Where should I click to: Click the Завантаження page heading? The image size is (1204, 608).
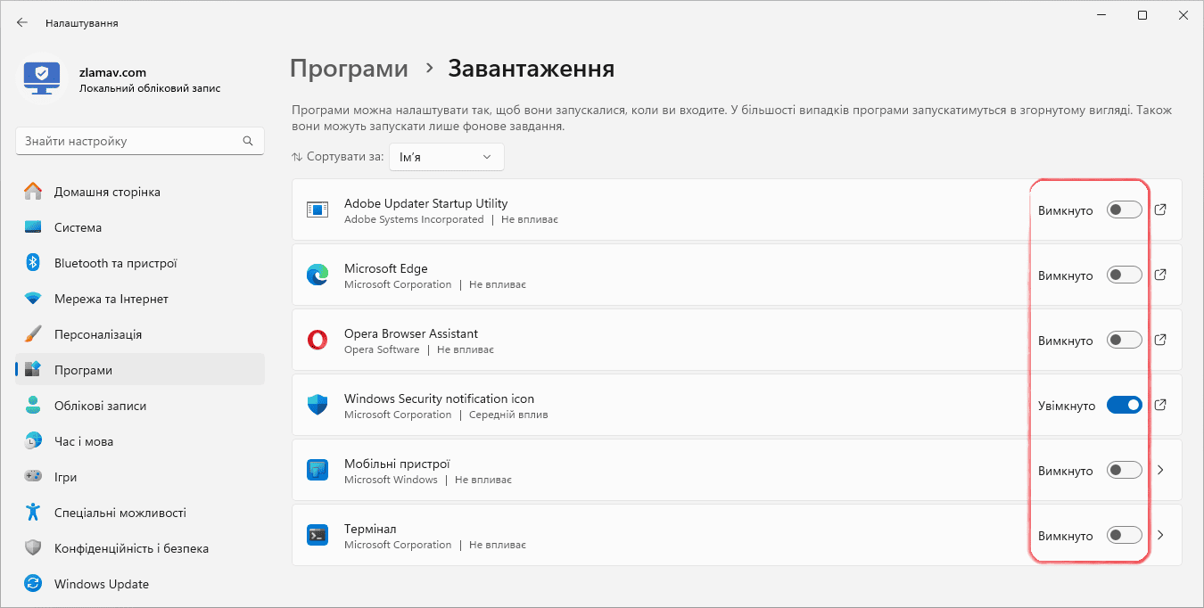tap(531, 69)
